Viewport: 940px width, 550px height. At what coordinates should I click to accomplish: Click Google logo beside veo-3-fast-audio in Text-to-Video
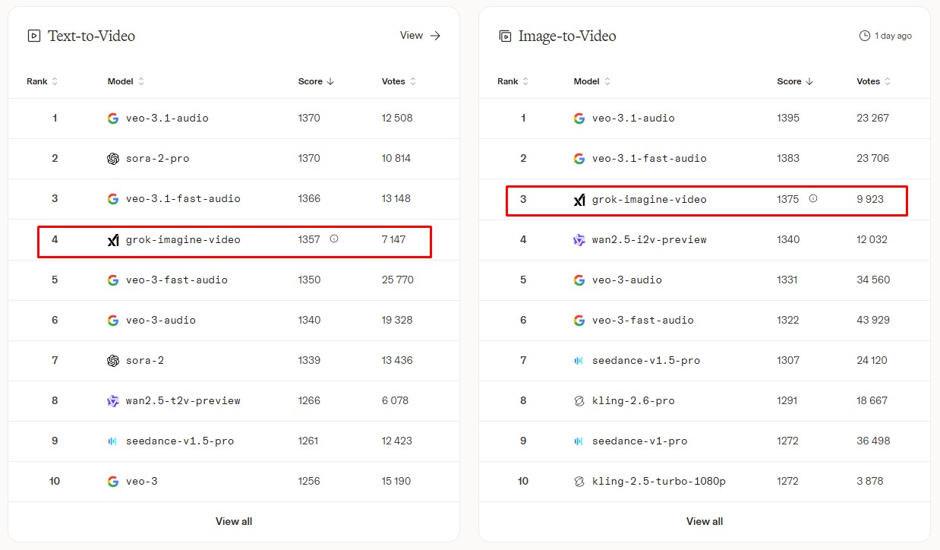click(x=113, y=280)
